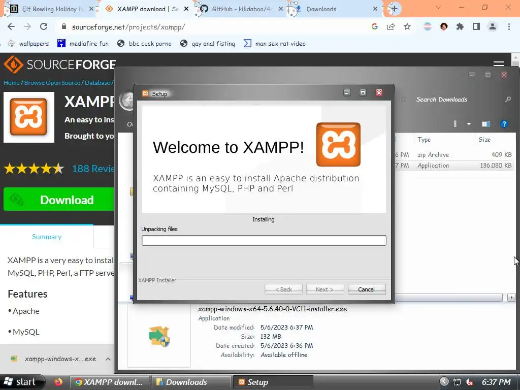Viewport: 520px width, 390px height.
Task: Click the green Download button
Action: [x=59, y=199]
